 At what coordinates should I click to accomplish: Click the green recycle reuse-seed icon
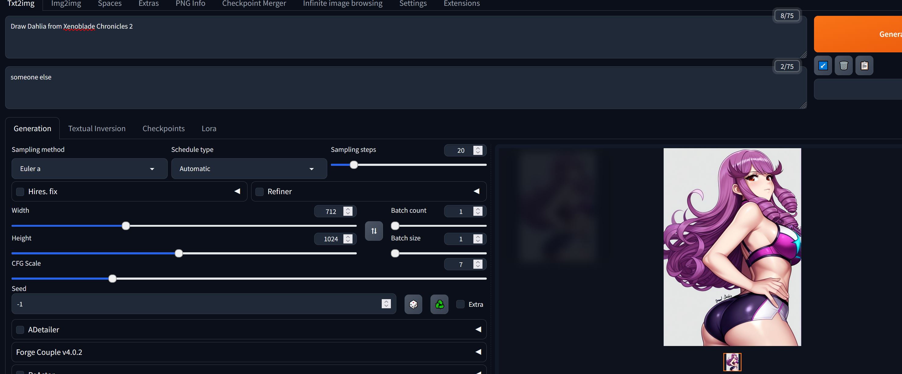(439, 304)
